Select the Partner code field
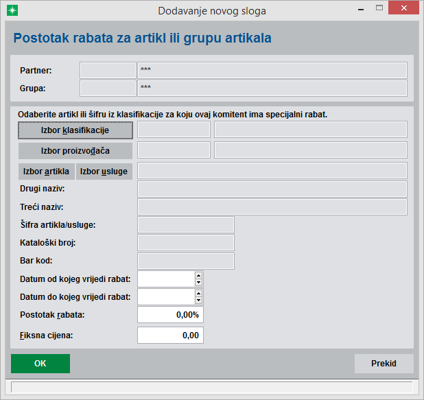Image resolution: width=424 pixels, height=400 pixels. (x=108, y=70)
